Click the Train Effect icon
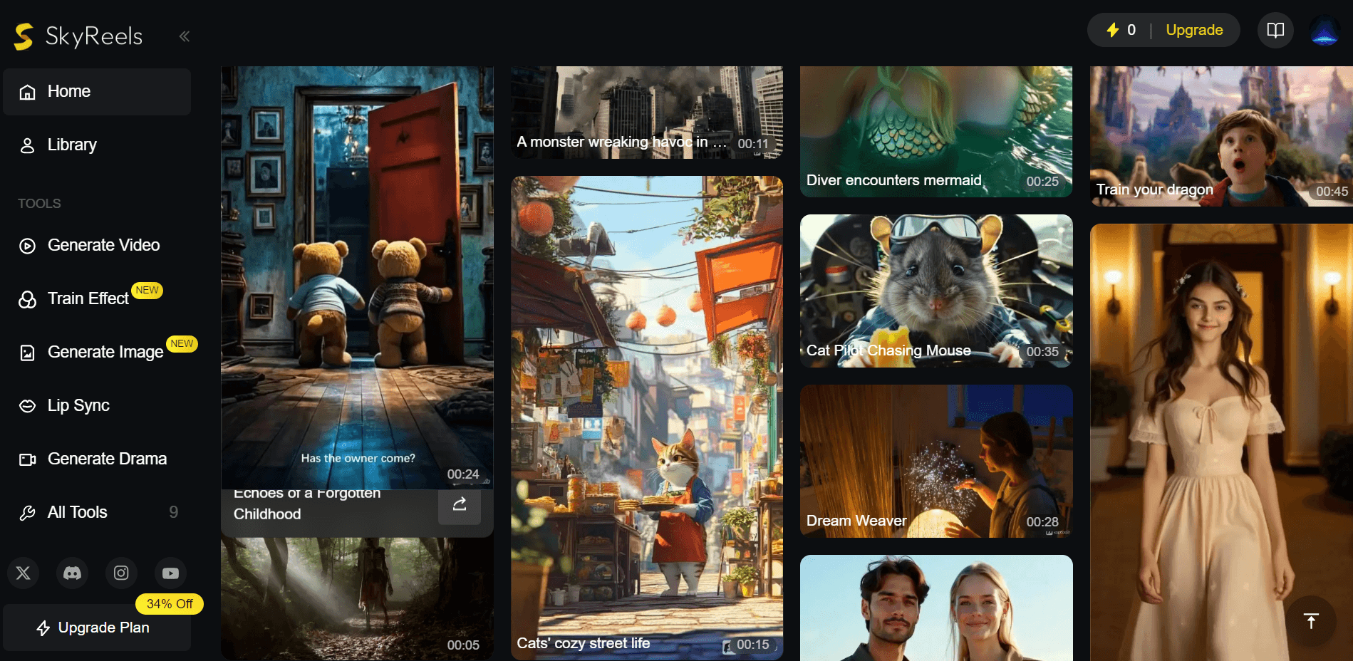Image resolution: width=1353 pixels, height=661 pixels. click(27, 299)
